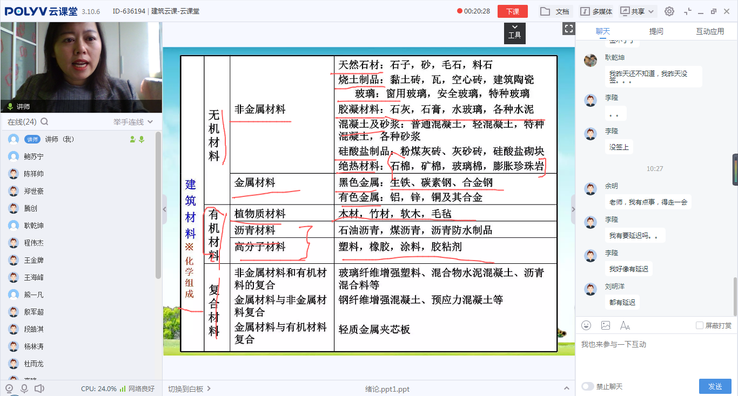Enable the 屏蔽打赏 checkbox
Image resolution: width=738 pixels, height=396 pixels.
[x=700, y=325]
